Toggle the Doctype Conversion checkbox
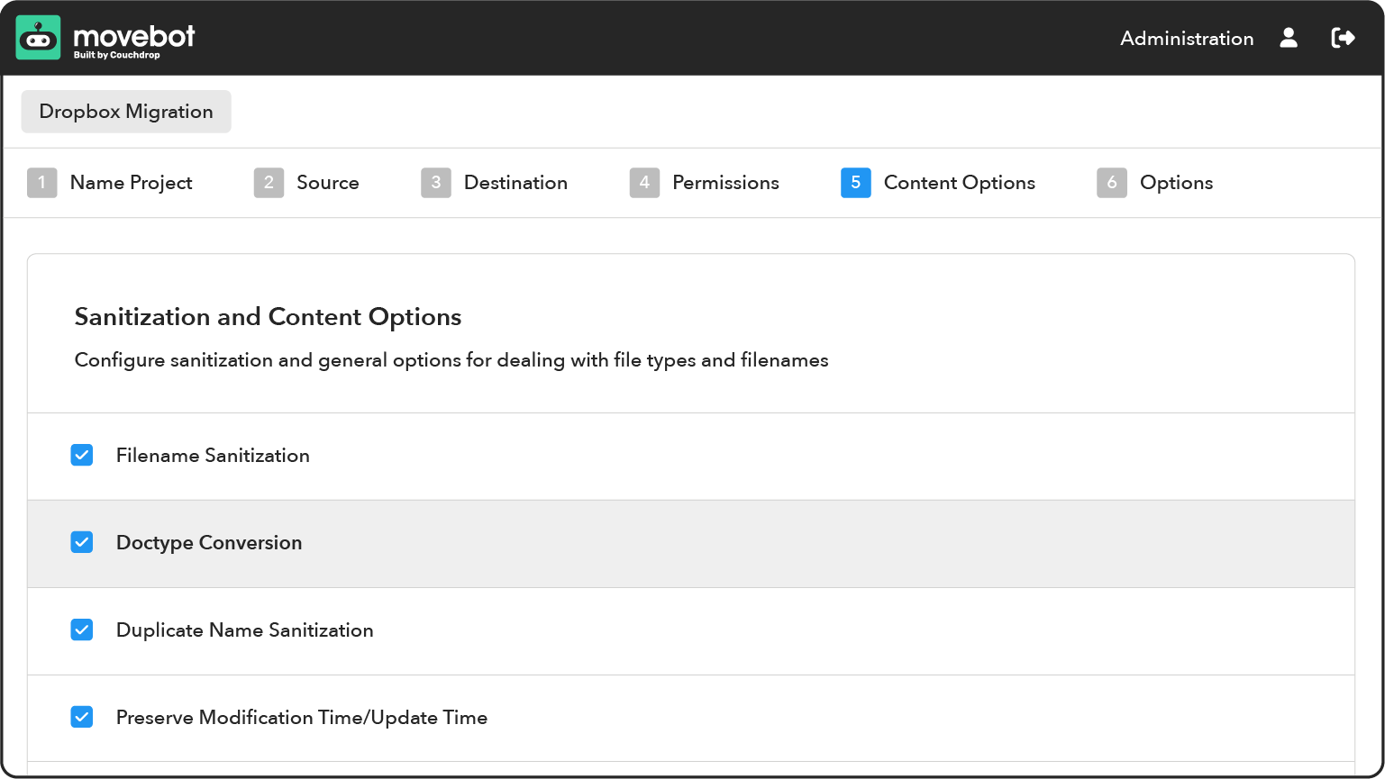 pyautogui.click(x=82, y=543)
